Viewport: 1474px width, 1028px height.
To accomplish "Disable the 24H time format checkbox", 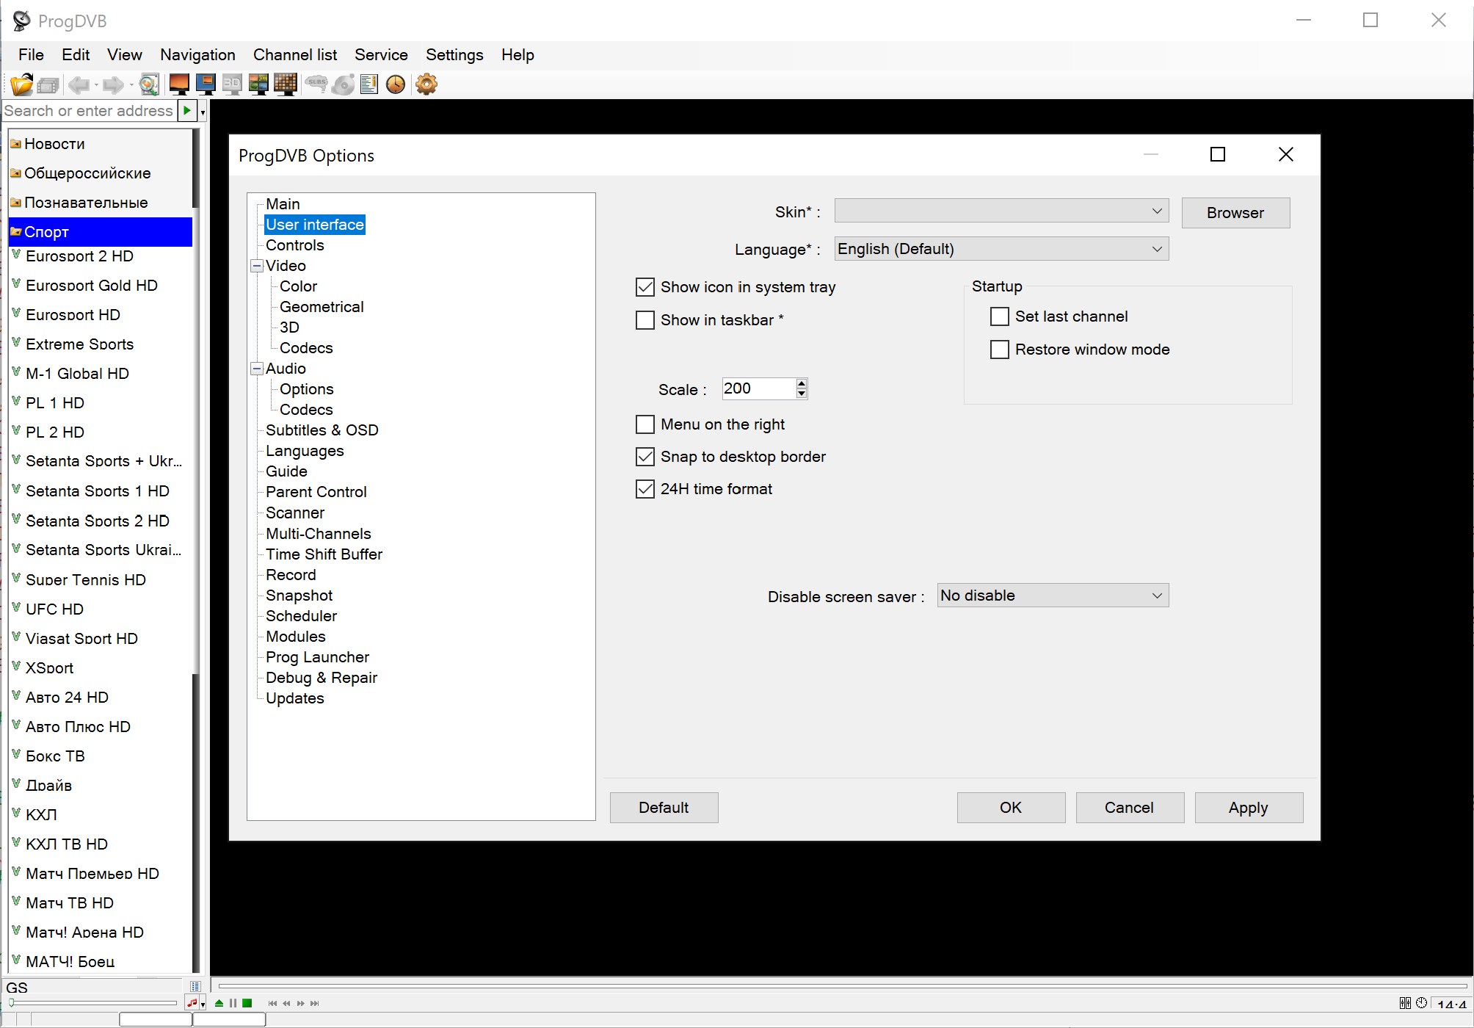I will click(x=645, y=489).
